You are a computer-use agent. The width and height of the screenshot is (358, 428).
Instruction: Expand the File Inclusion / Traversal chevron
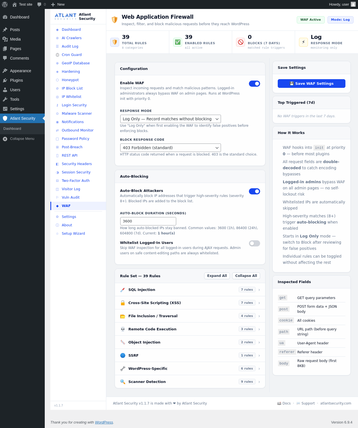[x=259, y=316]
